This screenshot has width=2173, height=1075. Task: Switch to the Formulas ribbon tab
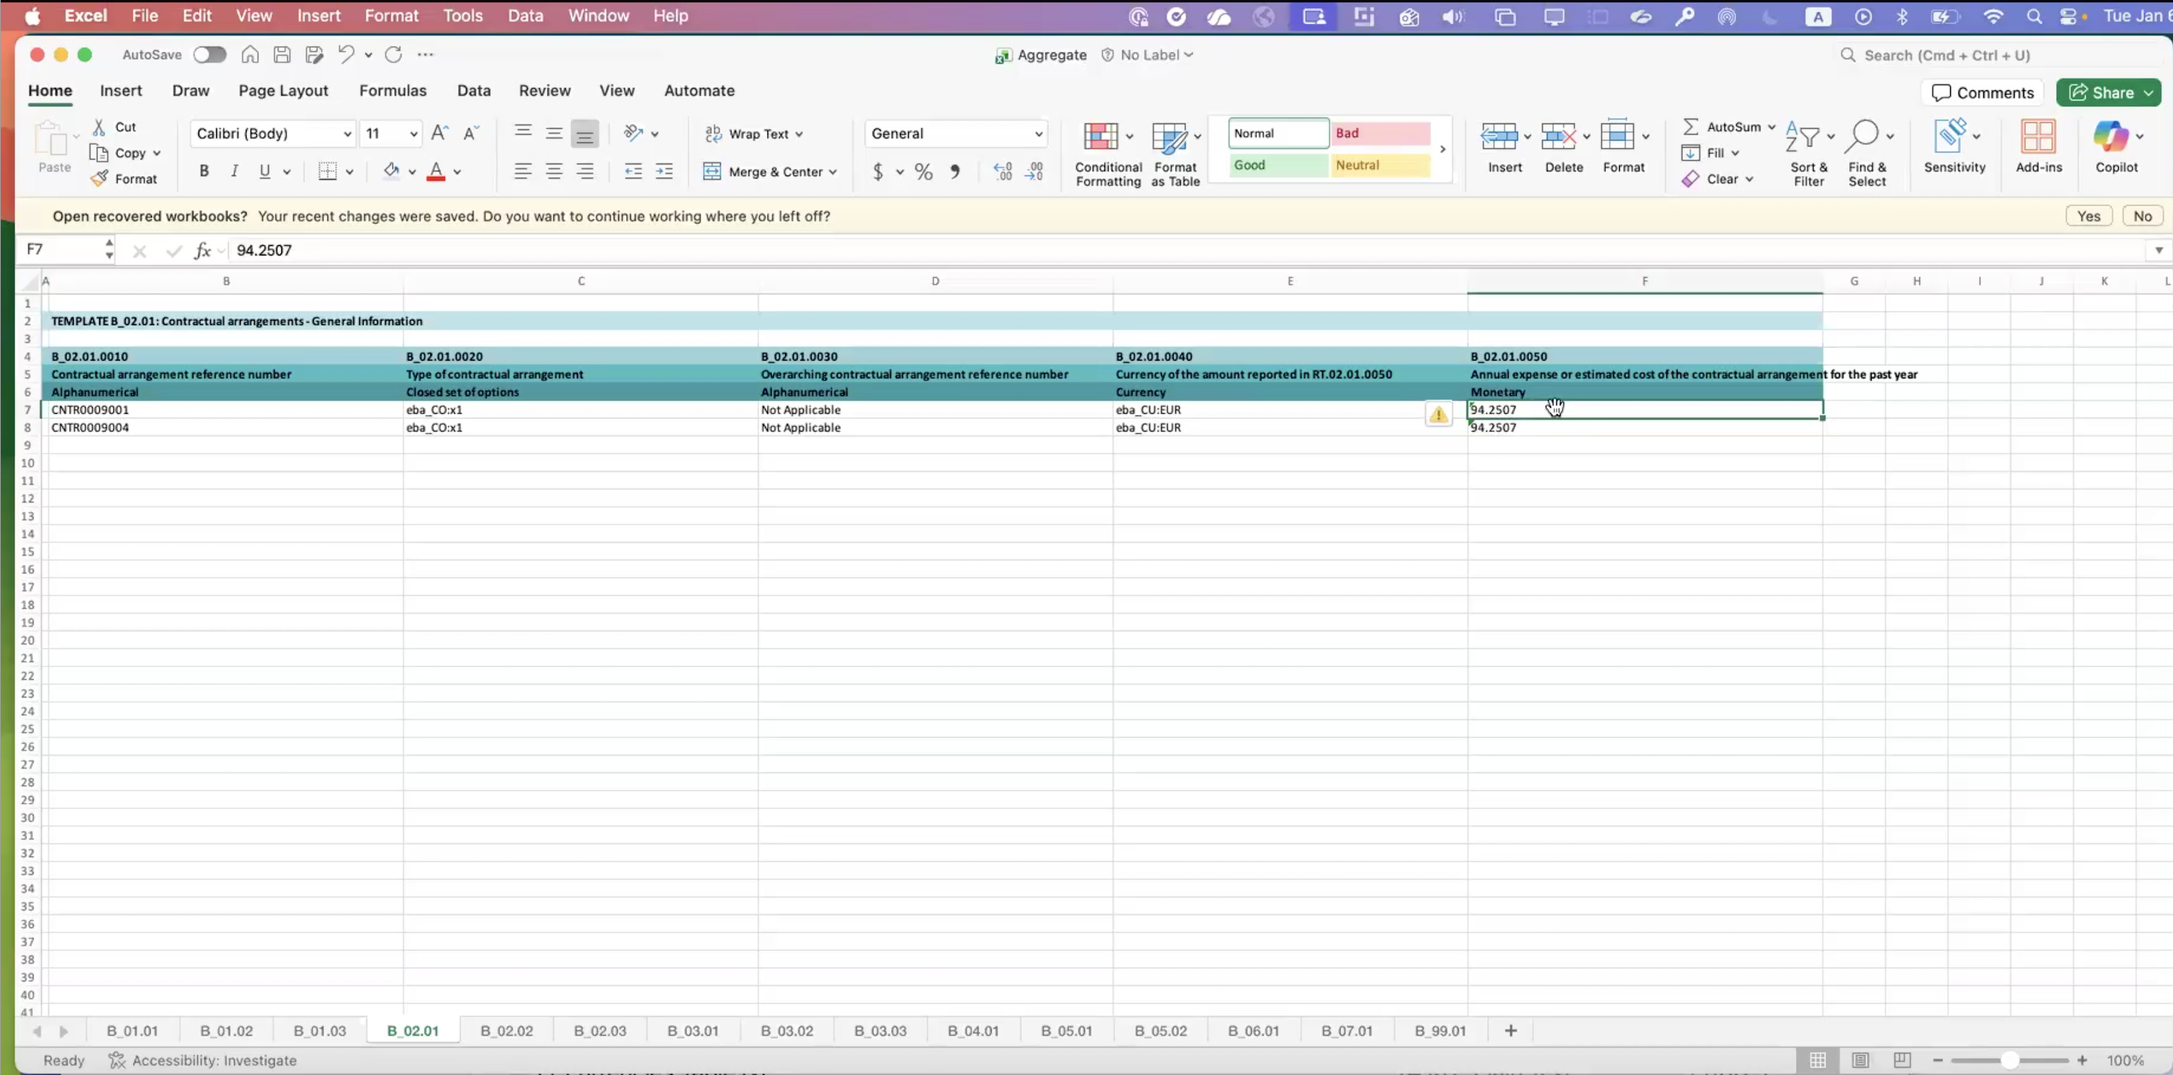coord(393,90)
